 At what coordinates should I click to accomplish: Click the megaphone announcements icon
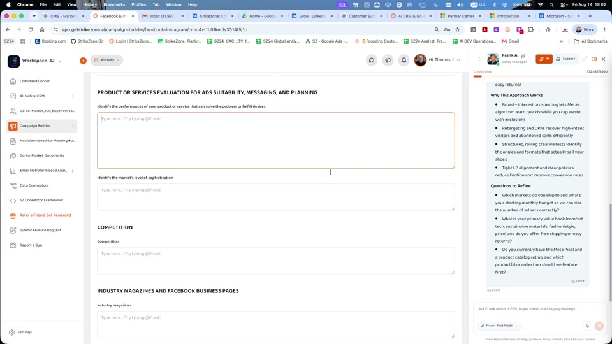tap(388, 60)
